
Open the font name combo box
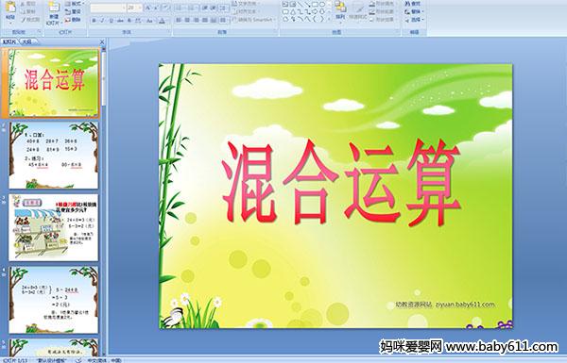point(108,8)
